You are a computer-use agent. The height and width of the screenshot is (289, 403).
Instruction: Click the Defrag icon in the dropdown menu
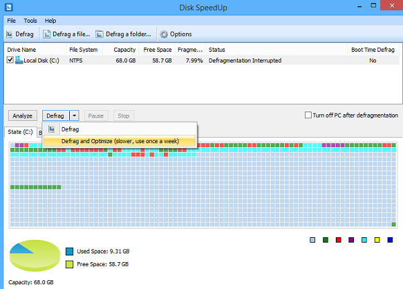pos(52,129)
